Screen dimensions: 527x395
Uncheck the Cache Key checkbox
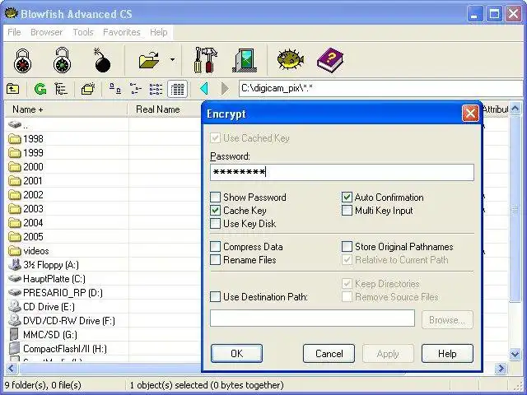[215, 211]
